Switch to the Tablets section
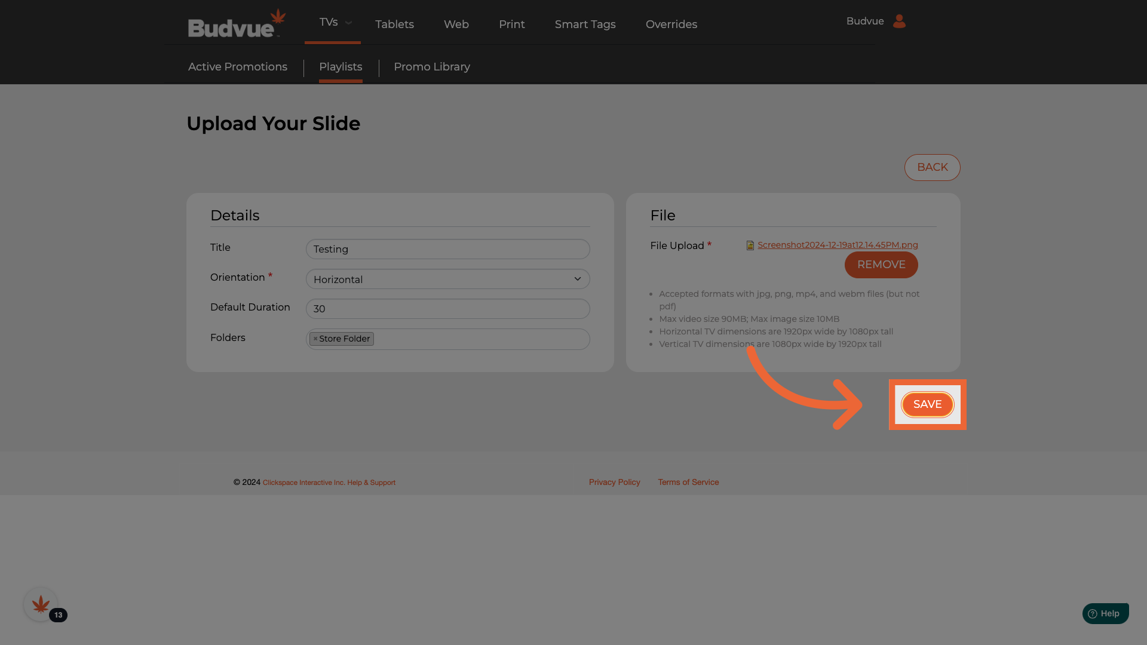This screenshot has width=1147, height=645. pos(394,24)
